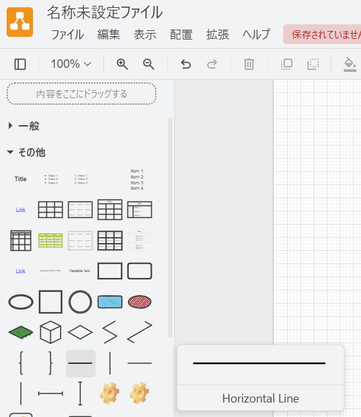Select the second gear shape
Image resolution: width=361 pixels, height=417 pixels.
(x=140, y=393)
